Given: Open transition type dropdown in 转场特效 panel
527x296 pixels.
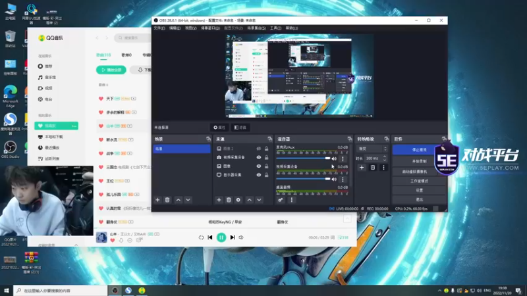Looking at the screenshot, I should click(x=372, y=149).
